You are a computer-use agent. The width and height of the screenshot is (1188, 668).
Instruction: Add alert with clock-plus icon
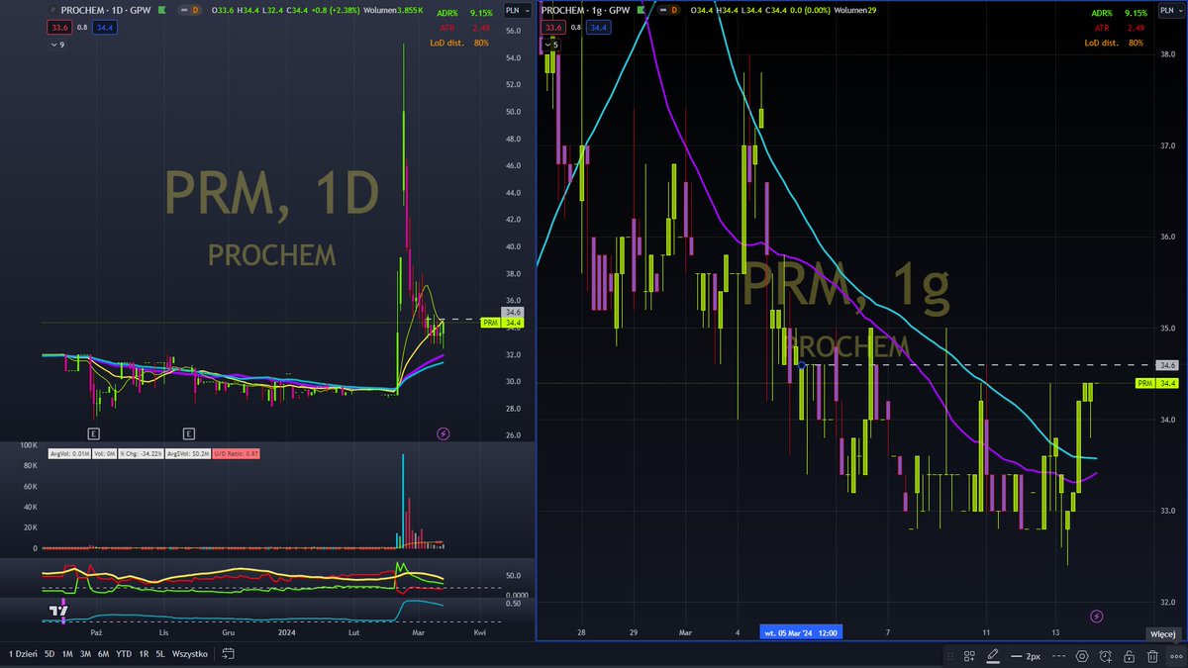coord(1106,656)
